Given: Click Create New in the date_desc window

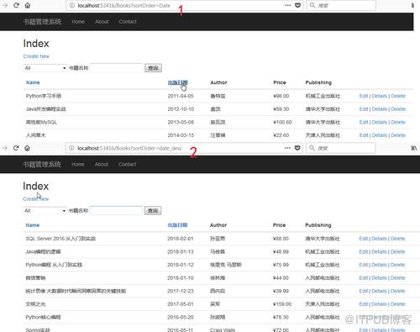Looking at the screenshot, I should click(36, 199).
